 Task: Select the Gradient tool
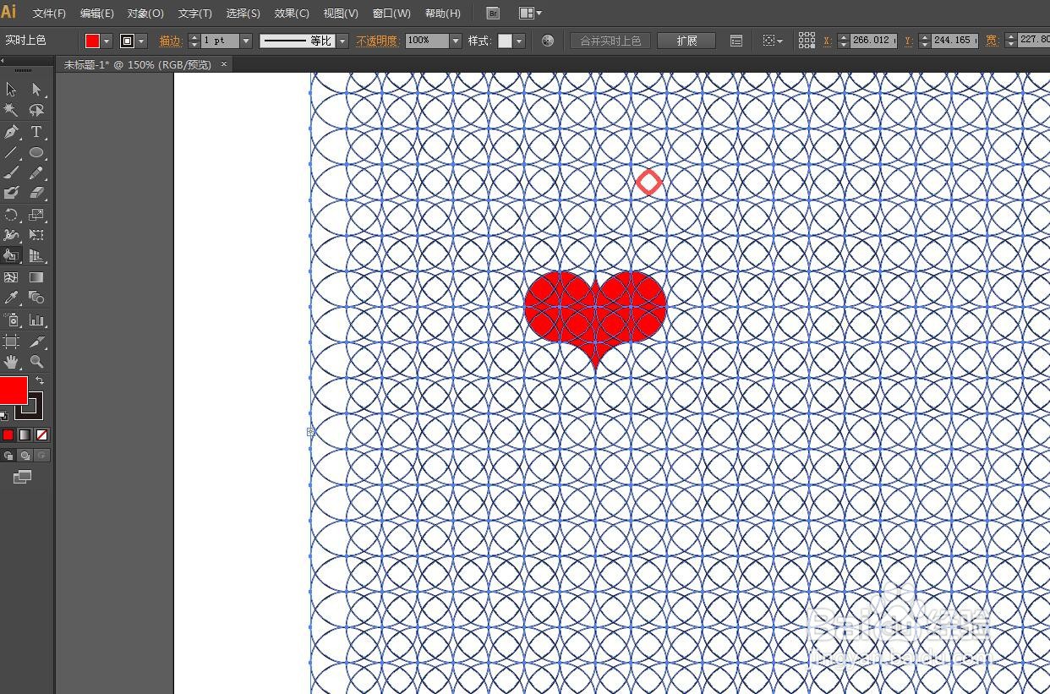tap(36, 277)
